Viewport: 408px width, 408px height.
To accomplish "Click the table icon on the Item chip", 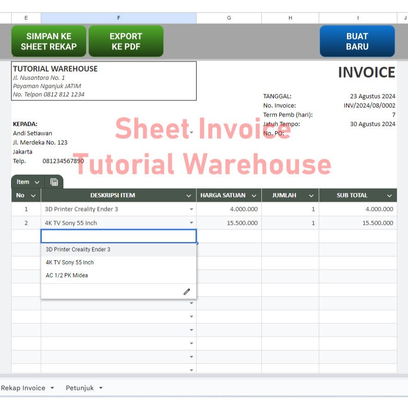I will [x=53, y=181].
